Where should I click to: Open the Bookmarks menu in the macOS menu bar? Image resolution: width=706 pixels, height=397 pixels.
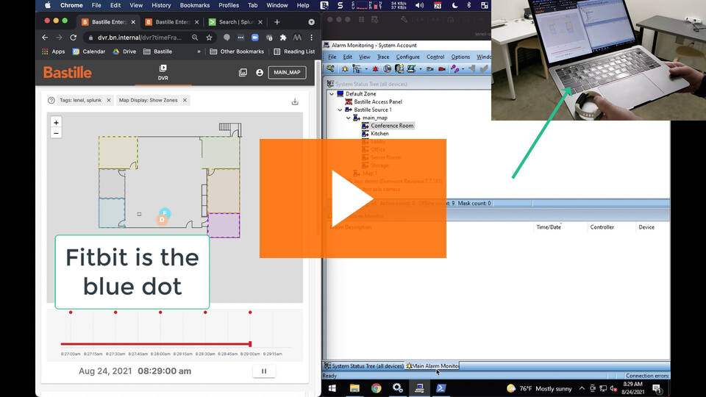194,5
